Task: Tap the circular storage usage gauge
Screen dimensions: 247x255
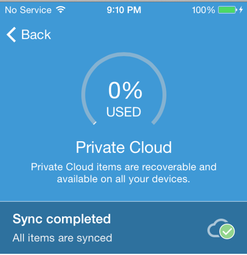Action: (x=124, y=89)
